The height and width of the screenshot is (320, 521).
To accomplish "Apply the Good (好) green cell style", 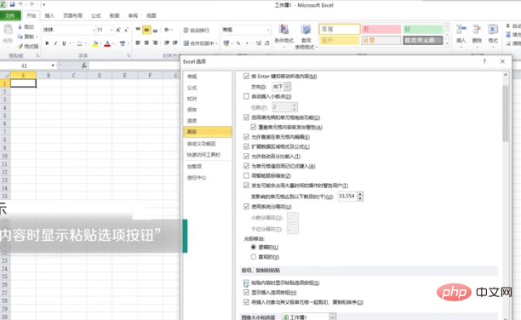I will pyautogui.click(x=422, y=29).
